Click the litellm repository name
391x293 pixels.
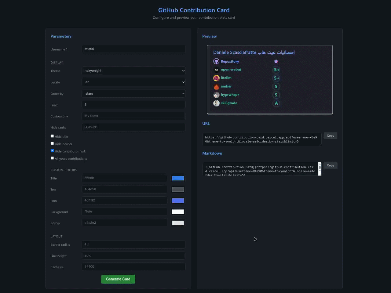pyautogui.click(x=226, y=78)
